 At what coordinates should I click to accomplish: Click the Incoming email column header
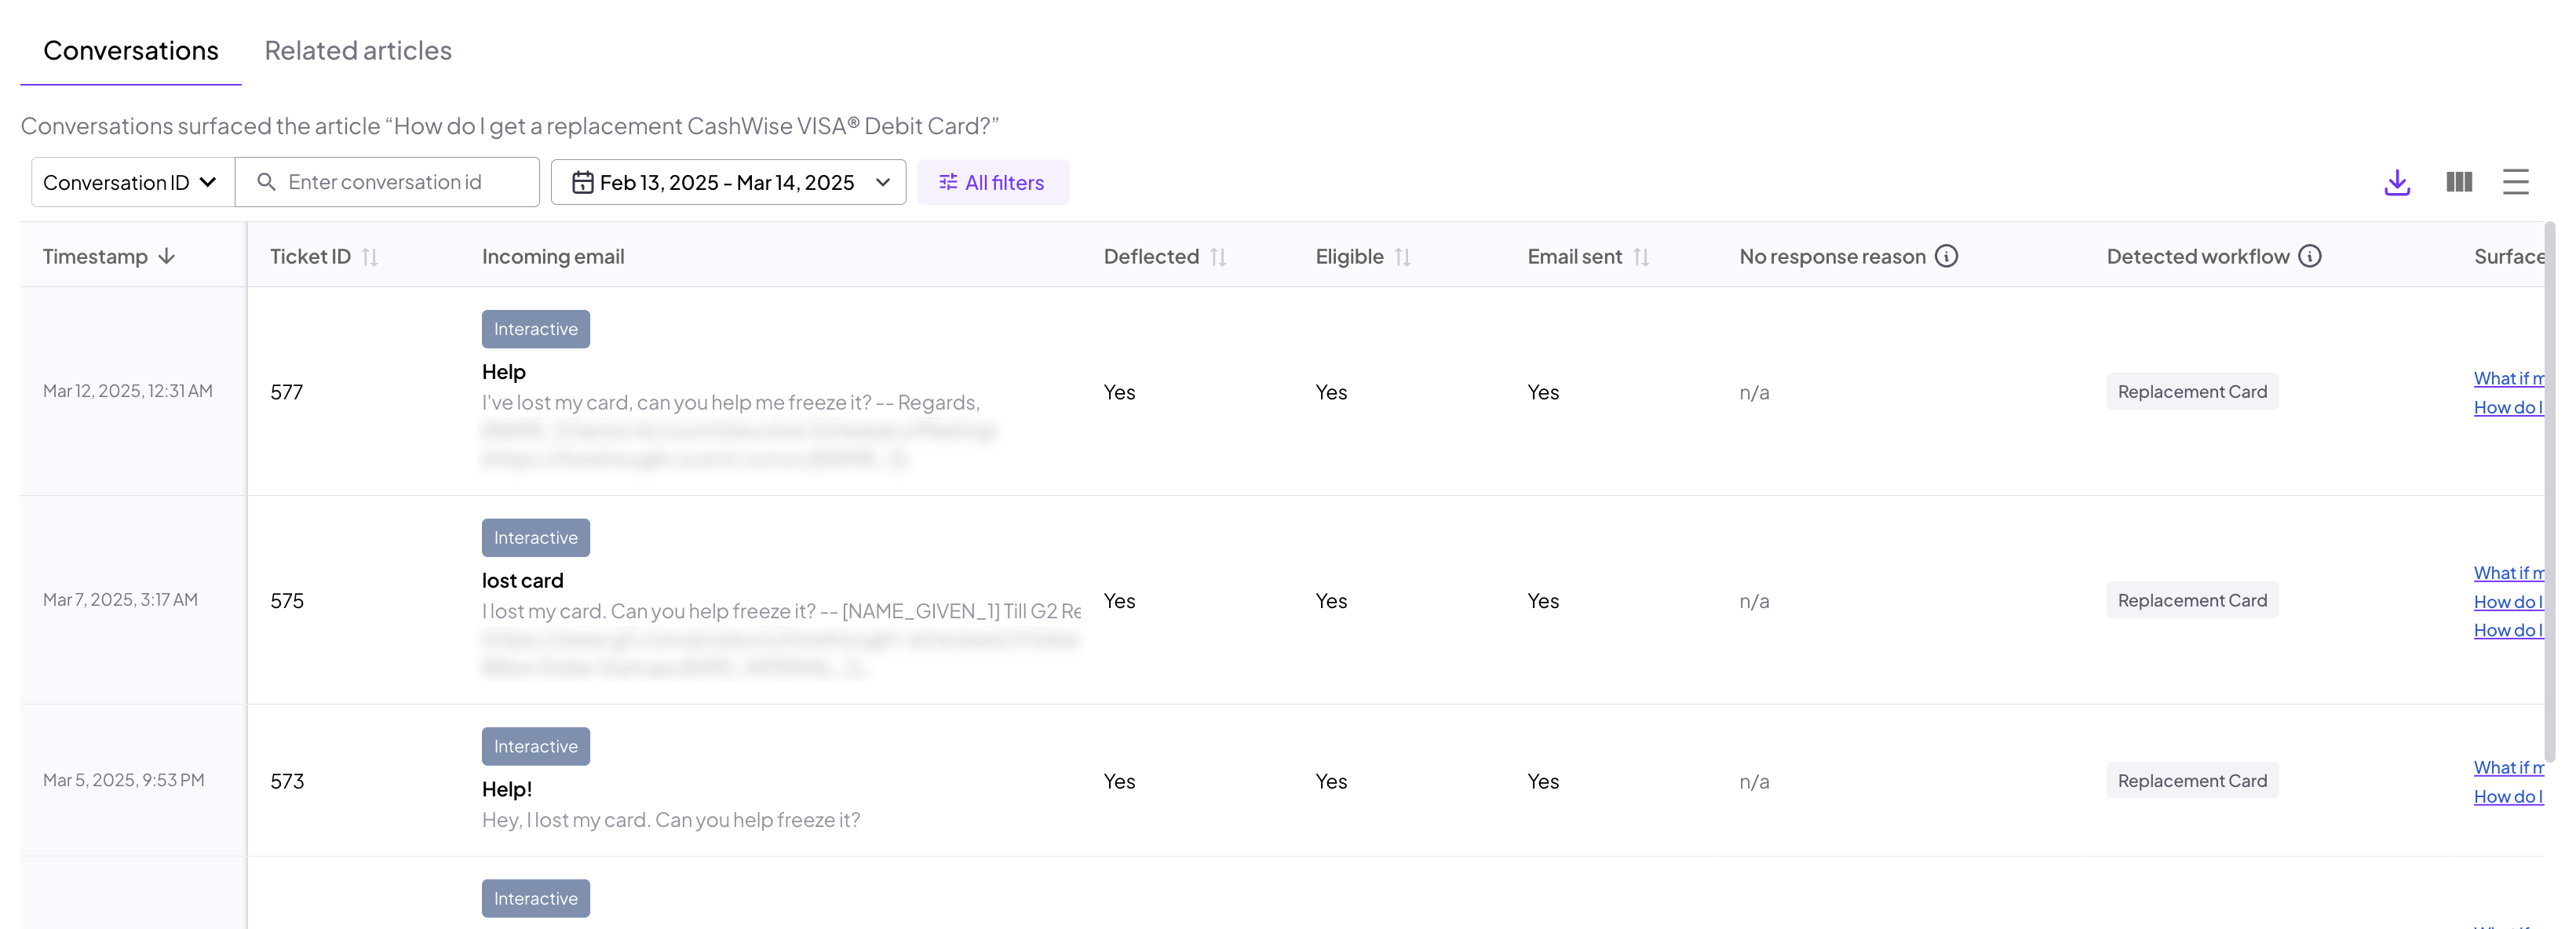coord(553,256)
